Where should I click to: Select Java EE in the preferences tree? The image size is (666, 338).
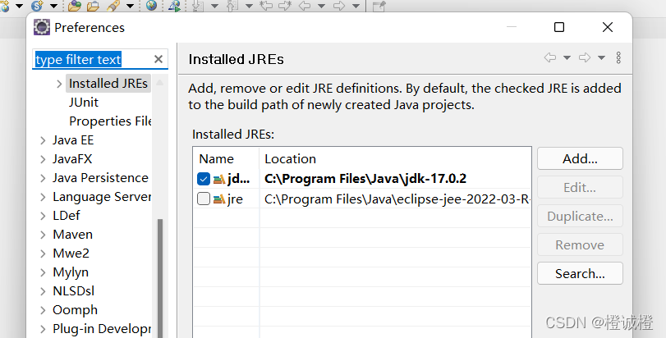click(73, 140)
